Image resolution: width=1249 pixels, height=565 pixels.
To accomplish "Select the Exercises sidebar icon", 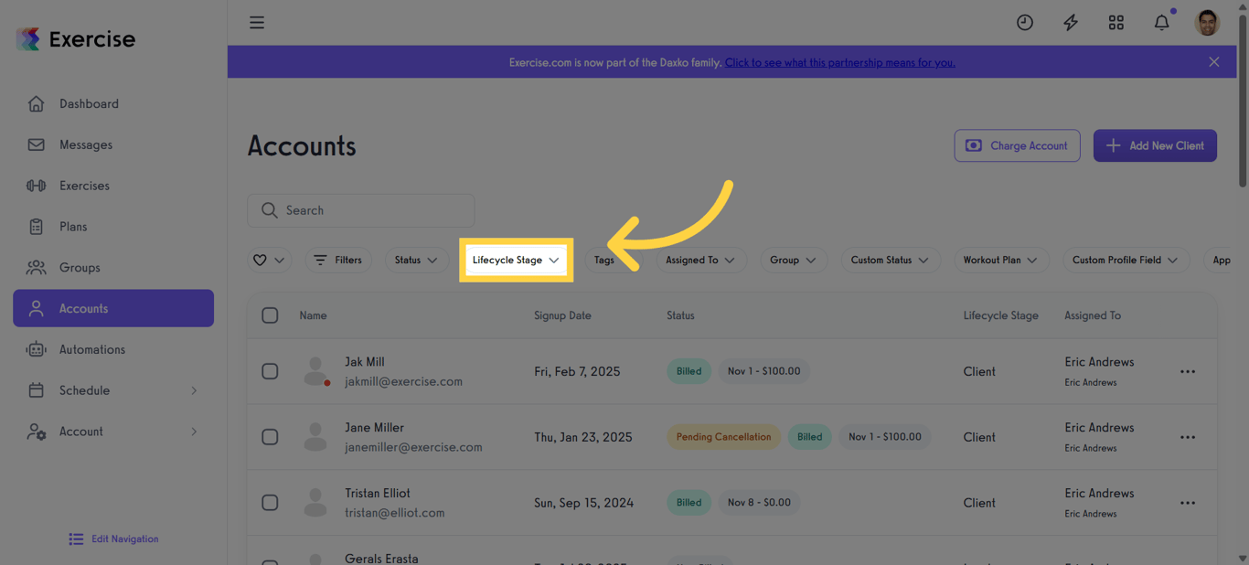I will [x=37, y=186].
